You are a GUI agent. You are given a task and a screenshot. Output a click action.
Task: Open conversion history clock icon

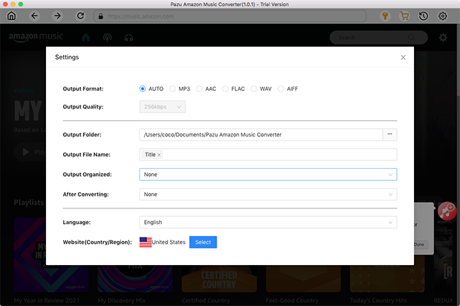pyautogui.click(x=423, y=16)
